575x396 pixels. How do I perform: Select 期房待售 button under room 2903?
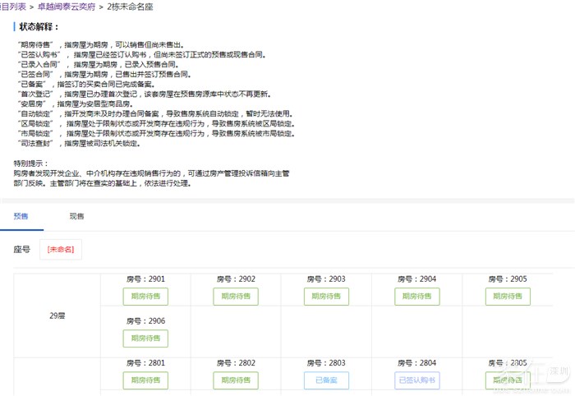tap(326, 297)
